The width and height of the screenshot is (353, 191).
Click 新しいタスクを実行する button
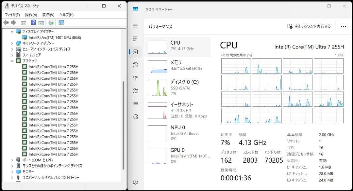pyautogui.click(x=309, y=26)
